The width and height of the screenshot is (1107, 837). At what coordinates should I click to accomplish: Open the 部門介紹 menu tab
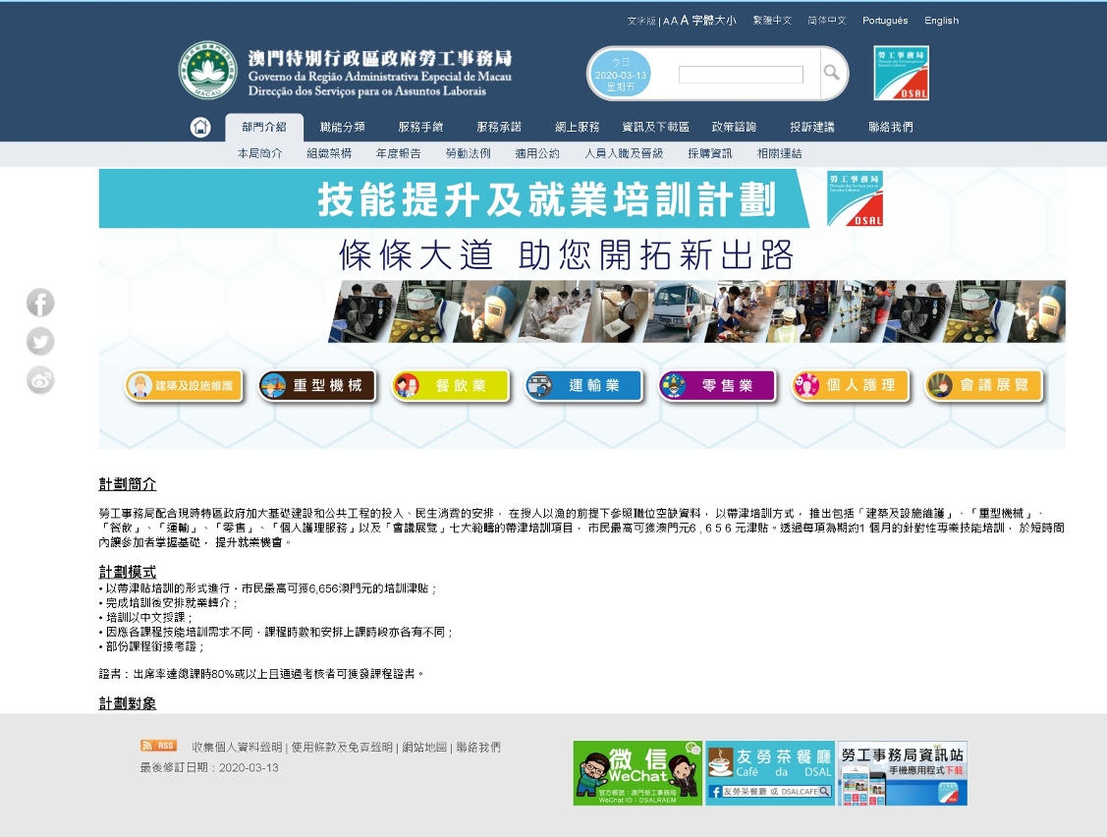click(x=264, y=128)
